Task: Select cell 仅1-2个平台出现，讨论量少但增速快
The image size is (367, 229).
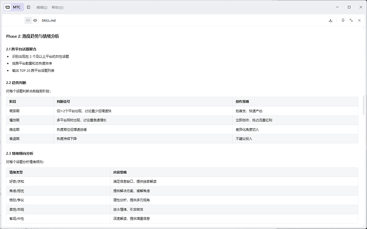Action: point(143,111)
